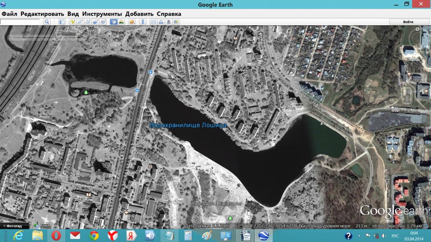Click inside the search input field
The height and width of the screenshot is (242, 431).
pyautogui.click(x=20, y=22)
